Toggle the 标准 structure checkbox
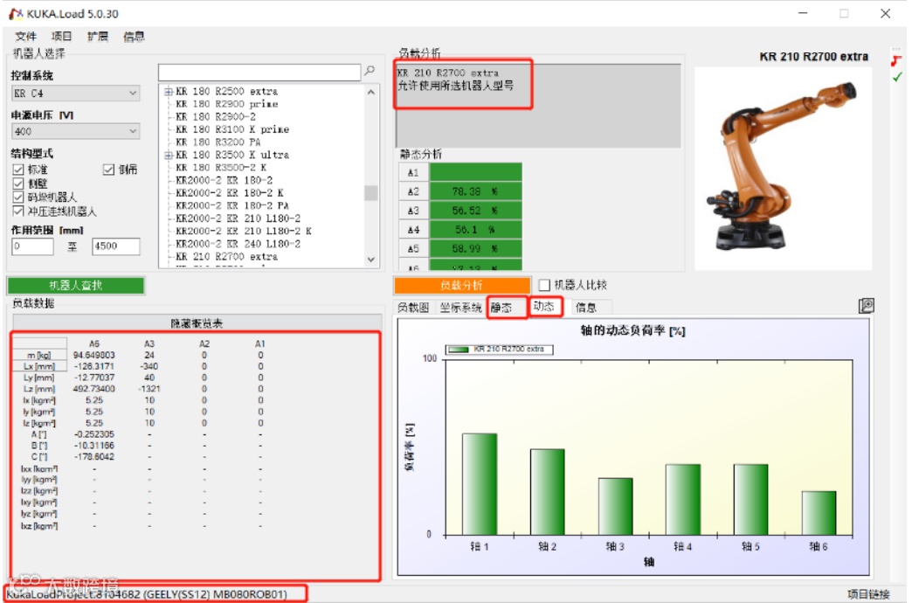The width and height of the screenshot is (912, 603). [18, 170]
